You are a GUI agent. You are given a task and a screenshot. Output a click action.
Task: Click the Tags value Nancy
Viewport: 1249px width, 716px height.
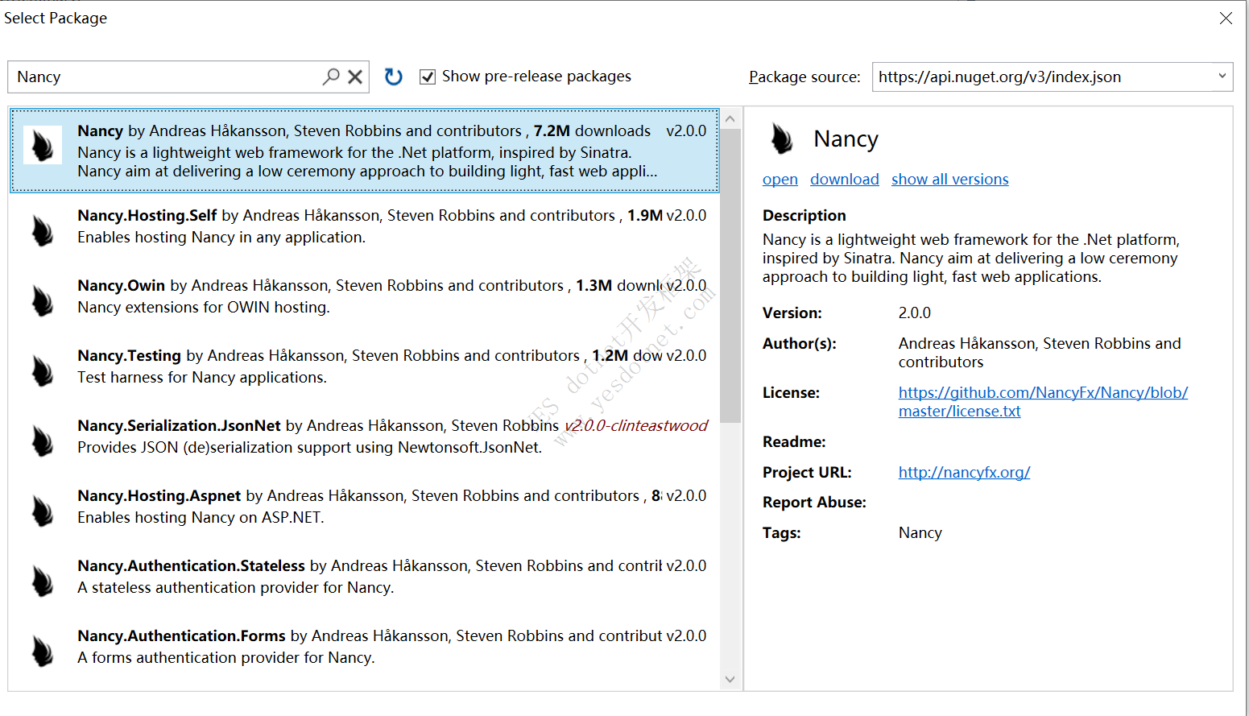[x=920, y=532]
